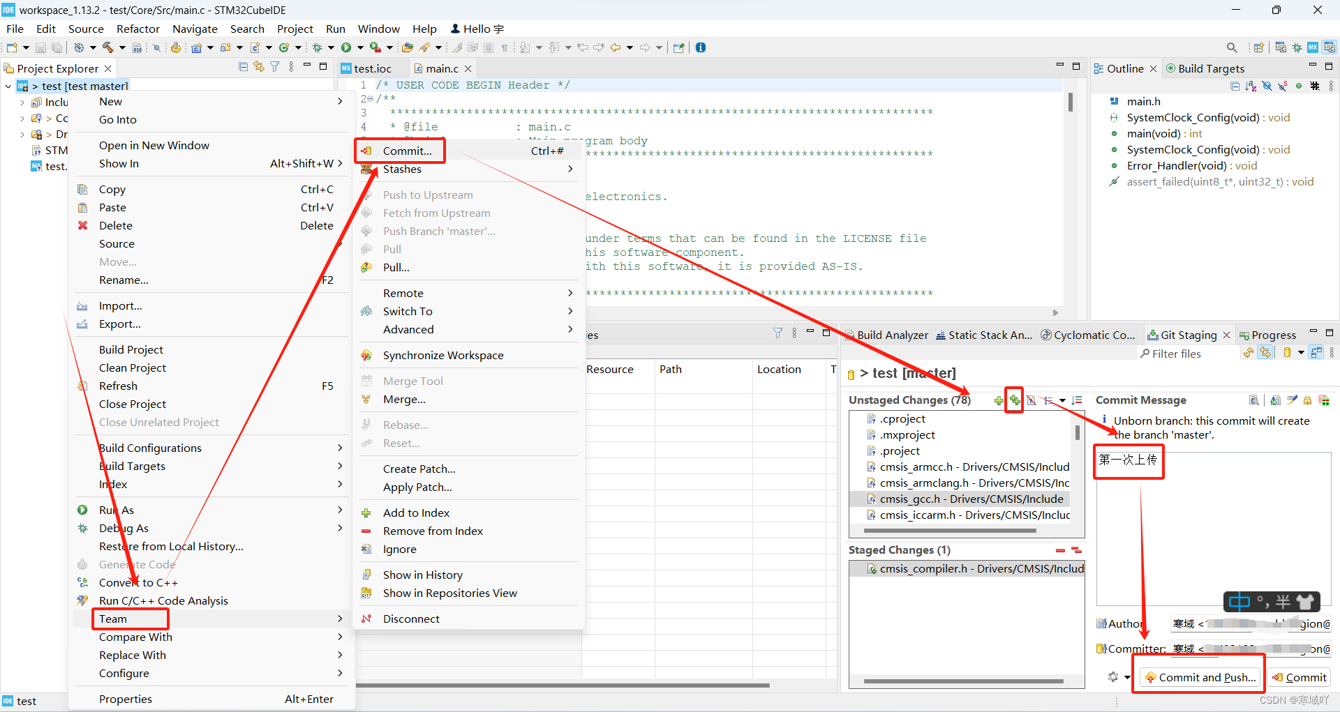The image size is (1340, 712).
Task: Toggle Git Staging column layout button
Action: click(1316, 353)
